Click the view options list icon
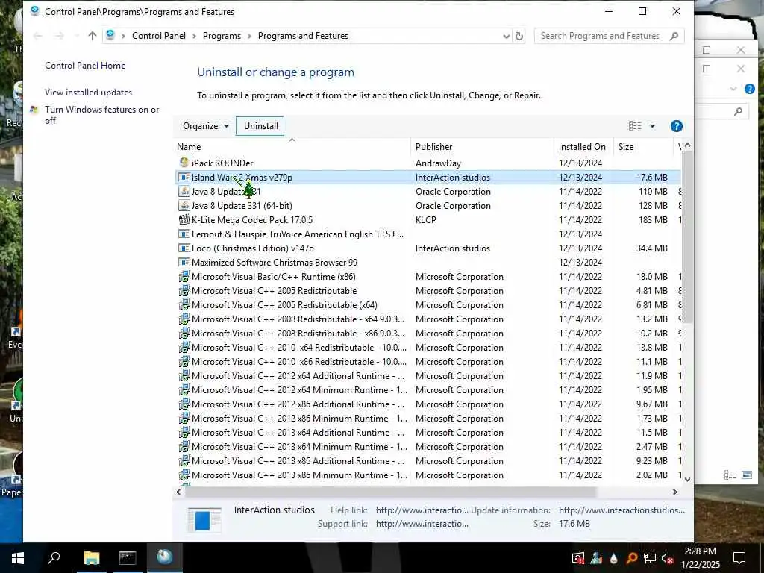The height and width of the screenshot is (573, 764). (635, 125)
